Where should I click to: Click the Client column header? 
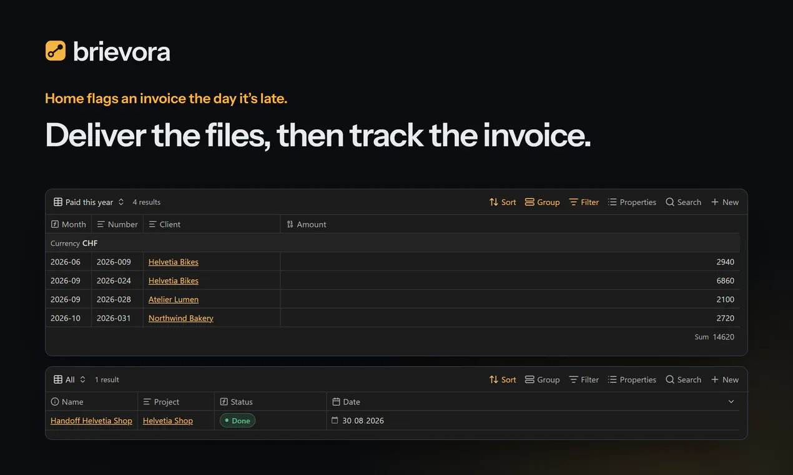[212, 224]
